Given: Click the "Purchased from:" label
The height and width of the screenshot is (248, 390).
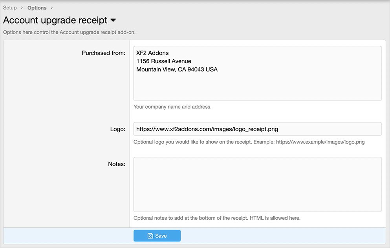Looking at the screenshot, I should click(103, 53).
